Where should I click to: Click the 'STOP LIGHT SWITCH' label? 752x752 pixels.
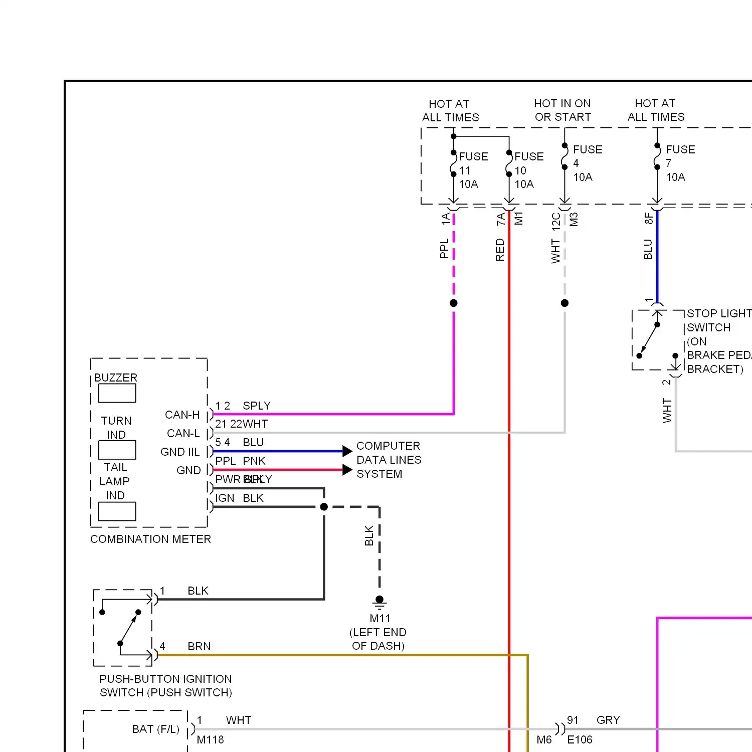719,320
